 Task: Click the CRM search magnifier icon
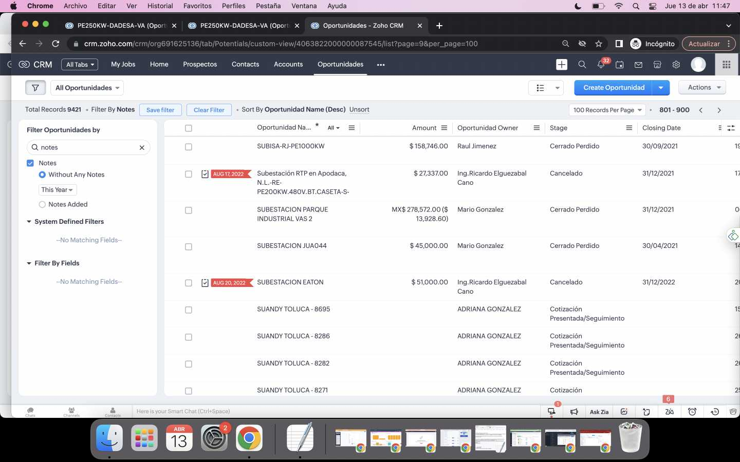(582, 65)
